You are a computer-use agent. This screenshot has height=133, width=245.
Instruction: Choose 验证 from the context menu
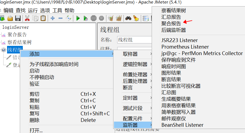34,84
